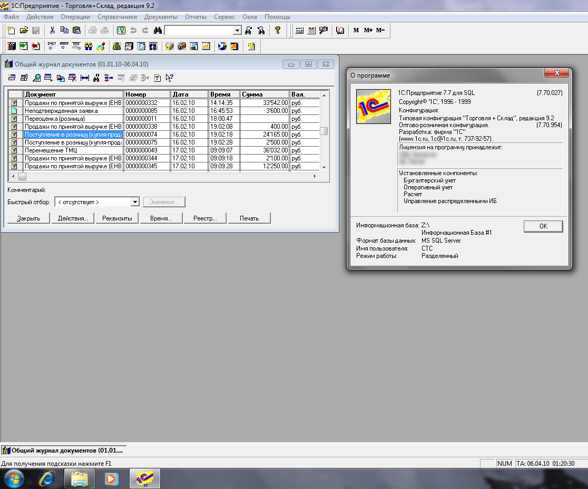Select the Переоценка (розница) row

point(164,119)
